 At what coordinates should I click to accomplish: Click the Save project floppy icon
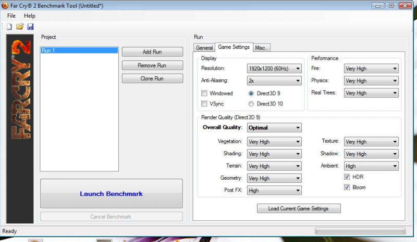click(30, 26)
